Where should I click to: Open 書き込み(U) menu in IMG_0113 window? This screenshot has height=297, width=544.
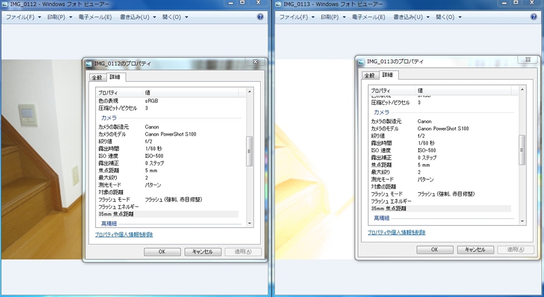pyautogui.click(x=411, y=17)
